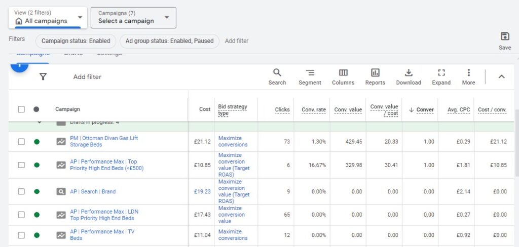Click the Add filter text field
The height and width of the screenshot is (247, 519).
pos(87,77)
